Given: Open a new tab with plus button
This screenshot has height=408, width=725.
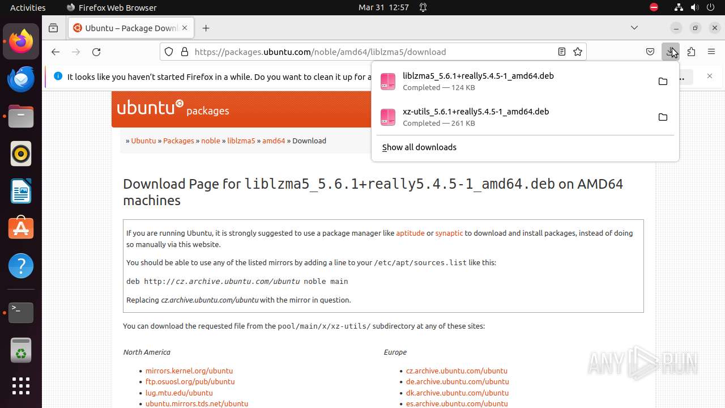Looking at the screenshot, I should [x=206, y=28].
